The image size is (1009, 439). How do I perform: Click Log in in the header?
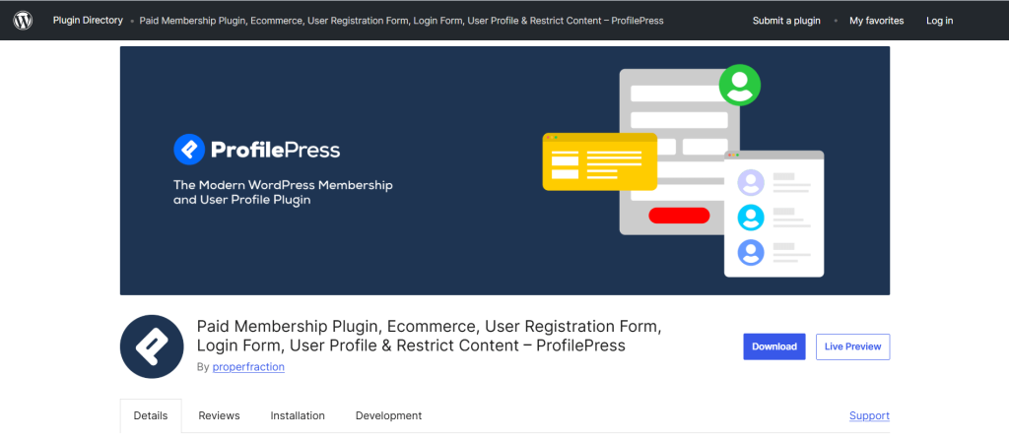(x=939, y=21)
